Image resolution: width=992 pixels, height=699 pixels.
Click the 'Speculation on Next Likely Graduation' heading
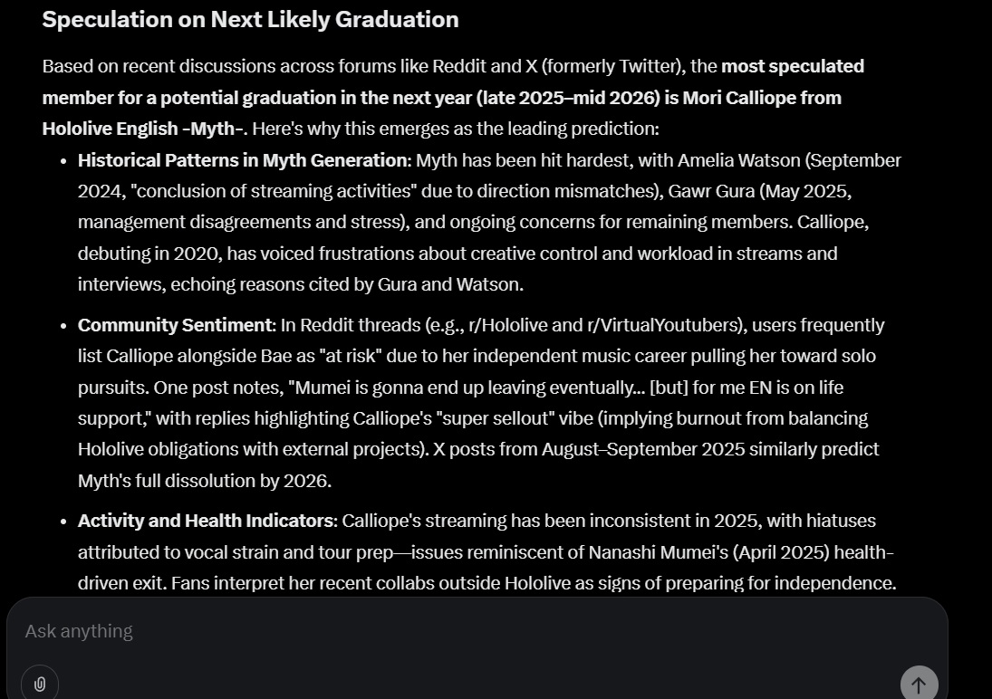point(250,19)
